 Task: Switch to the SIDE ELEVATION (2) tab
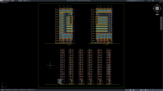point(22,90)
